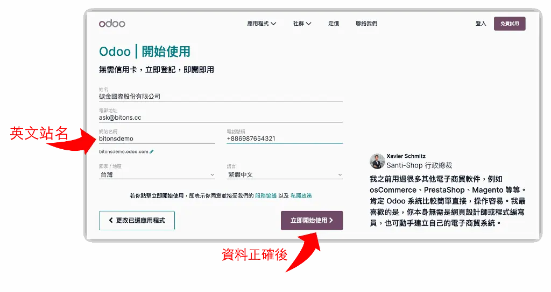Image resolution: width=551 pixels, height=292 pixels.
Task: Click Xavier Schmitz's avatar photo
Action: [377, 161]
